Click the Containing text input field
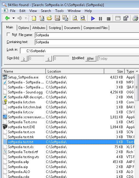 [87, 42]
